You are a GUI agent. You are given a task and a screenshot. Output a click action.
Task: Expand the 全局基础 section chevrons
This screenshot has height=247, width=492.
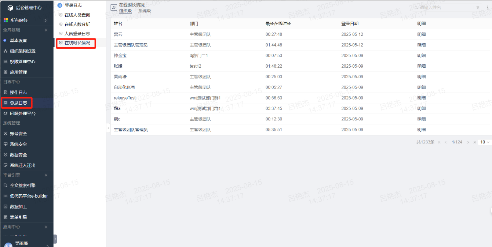pos(46,30)
